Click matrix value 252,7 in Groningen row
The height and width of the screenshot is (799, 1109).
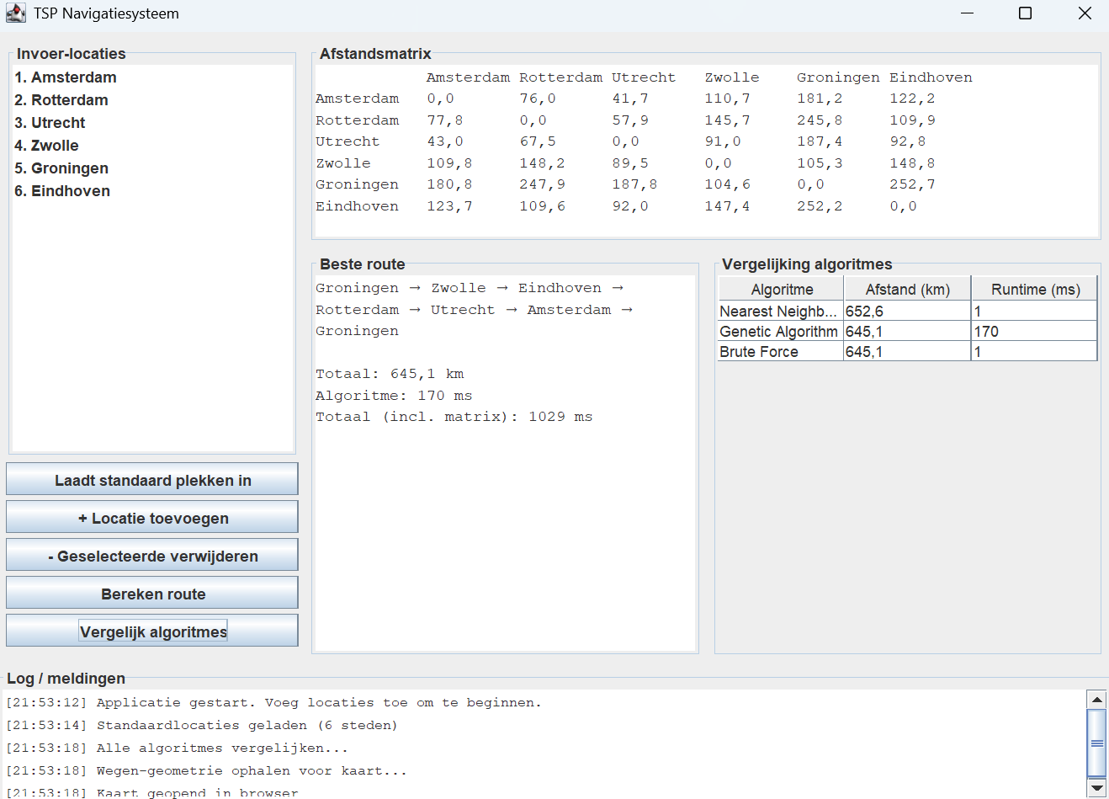coord(912,184)
